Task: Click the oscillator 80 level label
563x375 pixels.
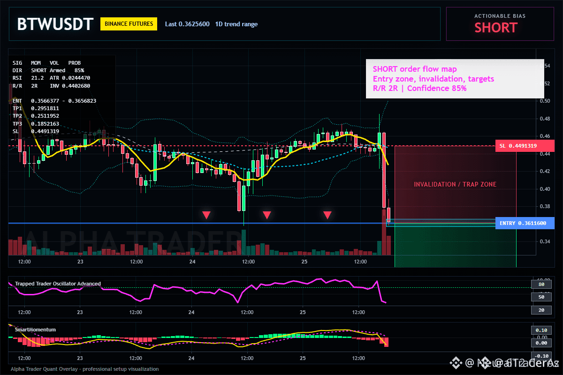Action: [541, 284]
